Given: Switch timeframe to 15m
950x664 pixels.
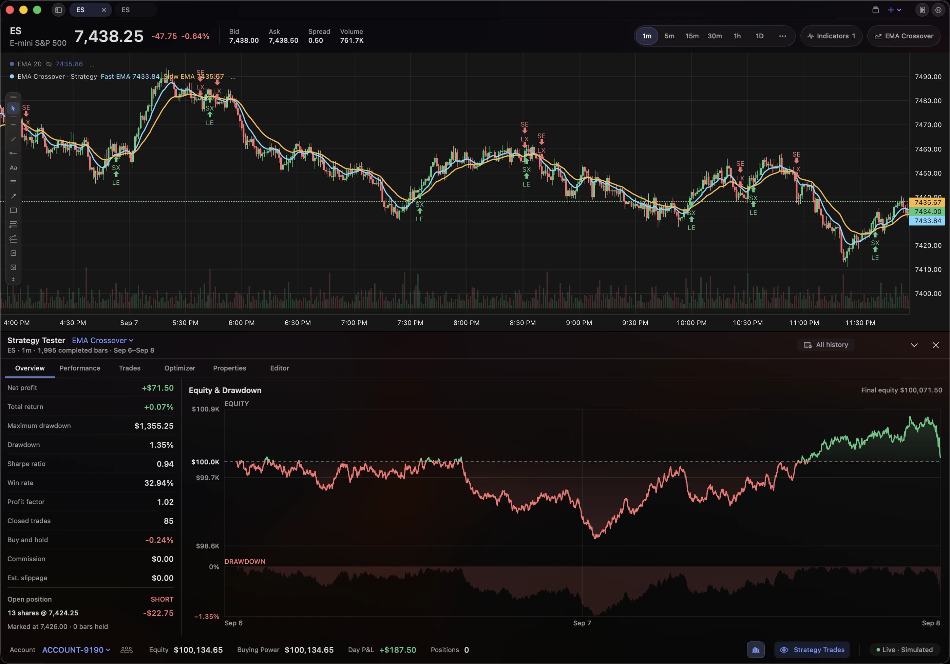Looking at the screenshot, I should point(692,36).
